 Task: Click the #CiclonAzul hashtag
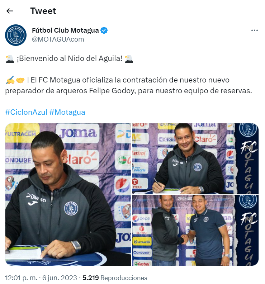[26, 112]
